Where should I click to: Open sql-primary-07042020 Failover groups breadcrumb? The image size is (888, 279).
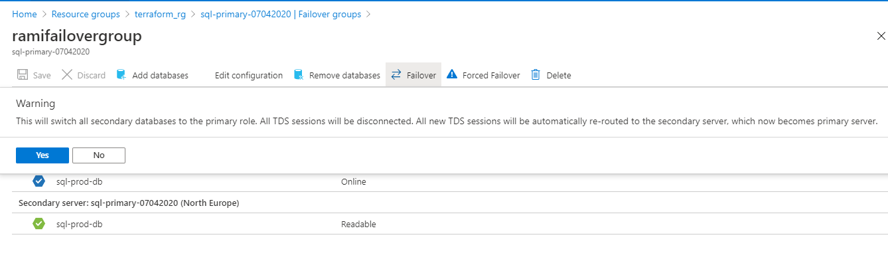click(x=281, y=13)
